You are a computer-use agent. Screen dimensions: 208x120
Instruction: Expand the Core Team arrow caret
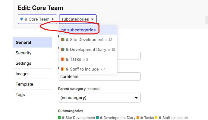(53, 19)
